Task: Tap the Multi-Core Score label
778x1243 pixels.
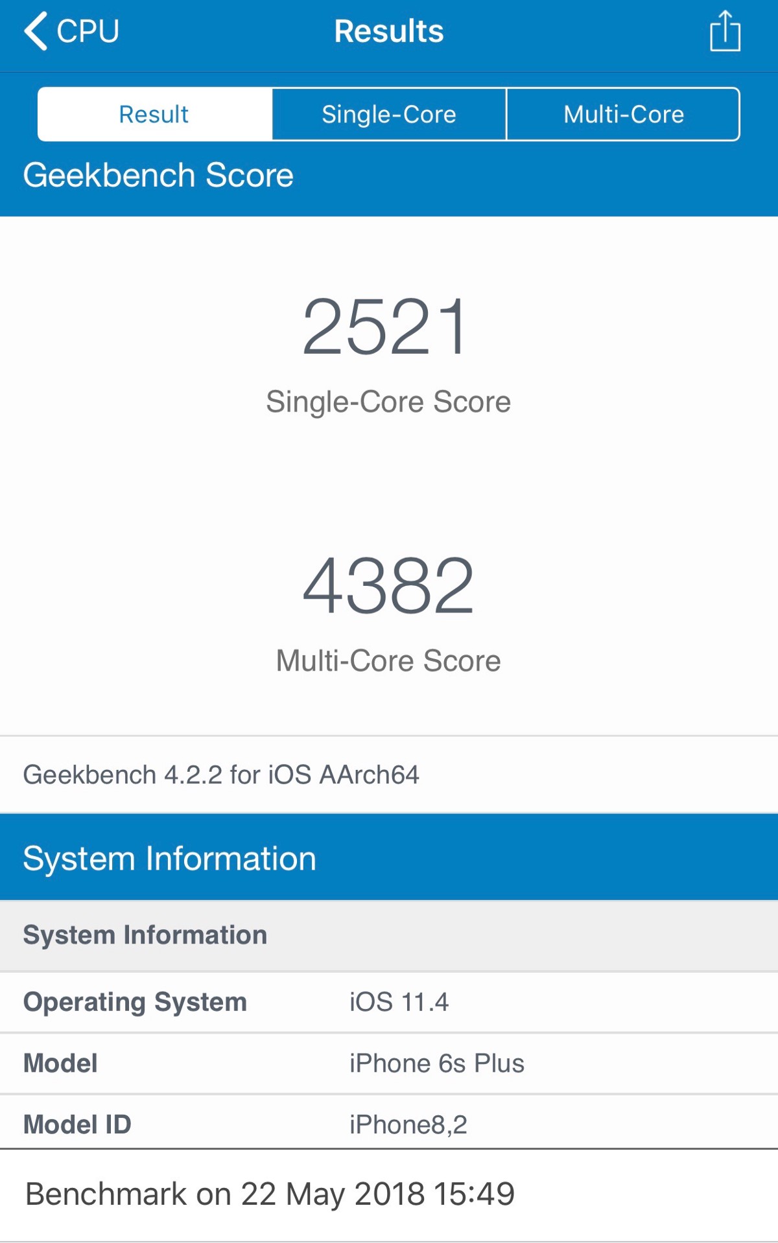Action: pyautogui.click(x=388, y=661)
